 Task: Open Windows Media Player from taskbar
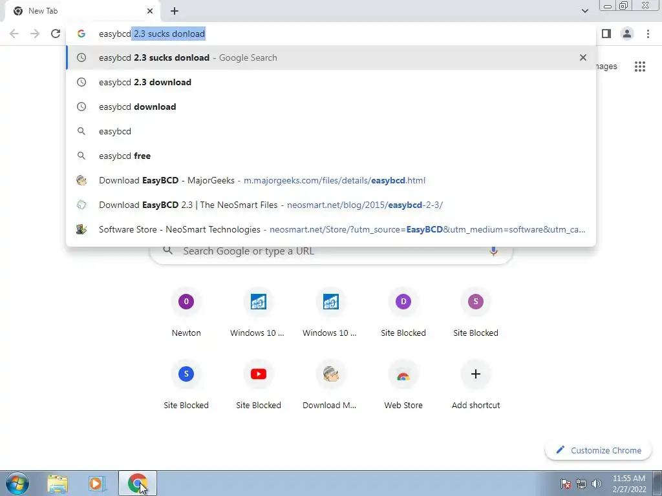click(96, 483)
